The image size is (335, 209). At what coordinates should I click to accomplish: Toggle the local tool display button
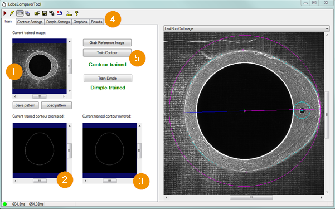click(20, 13)
